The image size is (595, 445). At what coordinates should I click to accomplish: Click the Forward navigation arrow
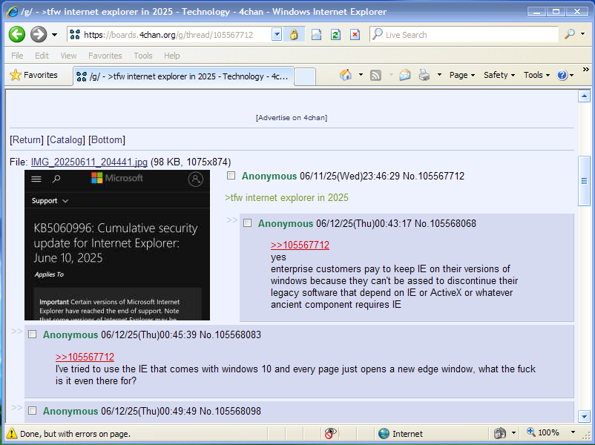coord(39,35)
